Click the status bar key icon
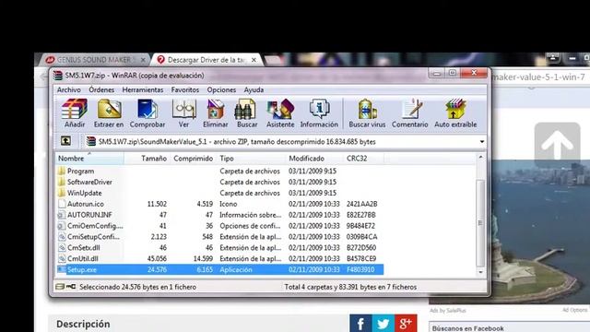590x332 pixels. click(71, 287)
